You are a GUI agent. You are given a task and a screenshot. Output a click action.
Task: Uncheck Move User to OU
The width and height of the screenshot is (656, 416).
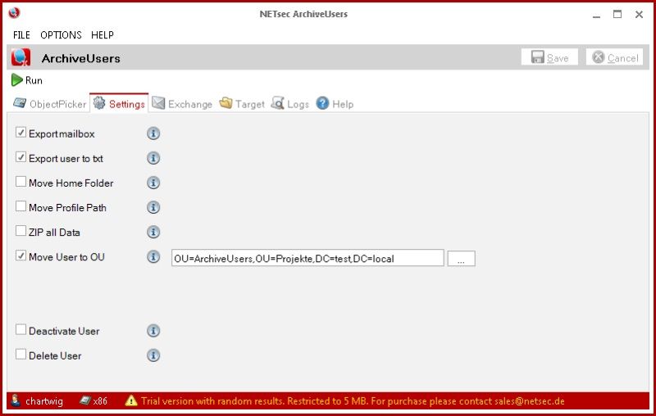(x=20, y=255)
